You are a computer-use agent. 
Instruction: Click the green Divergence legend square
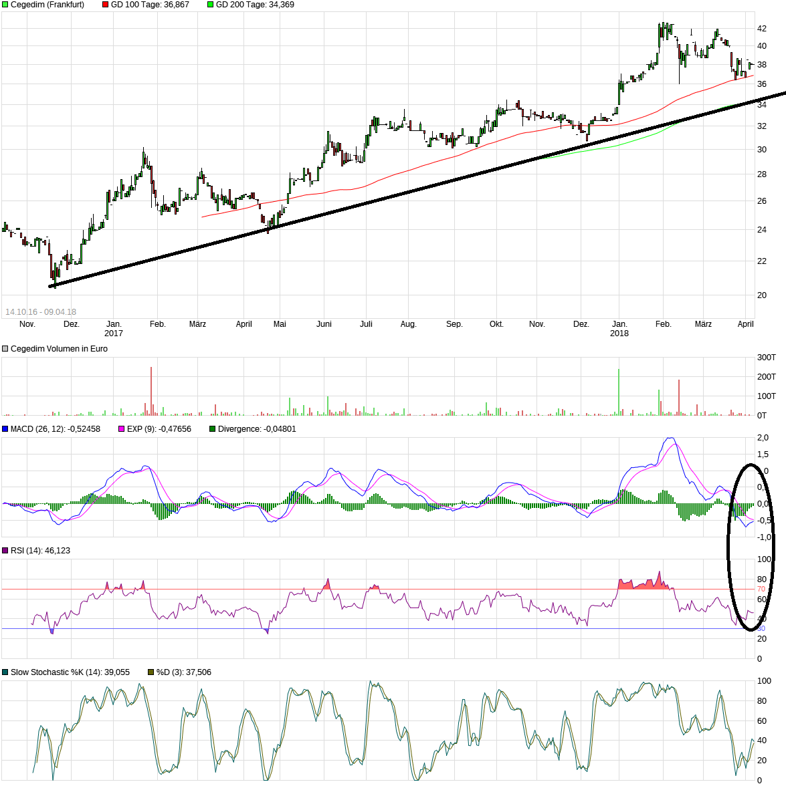213,429
